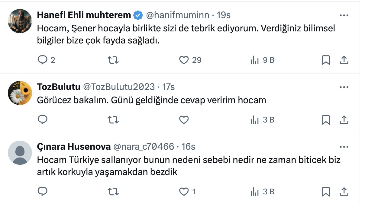Like Çınara Husenova's tweet
365x204 pixels.
184,191
